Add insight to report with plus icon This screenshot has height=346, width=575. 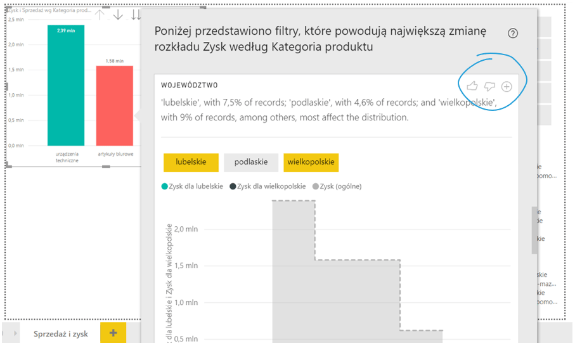click(507, 87)
